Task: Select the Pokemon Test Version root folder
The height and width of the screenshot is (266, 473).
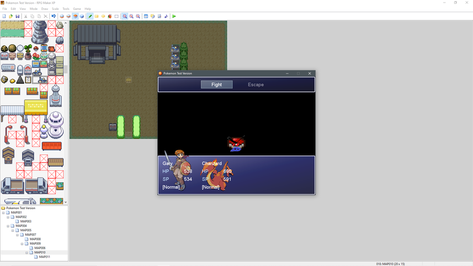Action: pos(20,208)
